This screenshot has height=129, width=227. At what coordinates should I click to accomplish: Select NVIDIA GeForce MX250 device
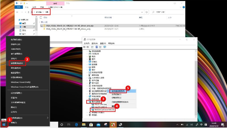tap(104, 110)
